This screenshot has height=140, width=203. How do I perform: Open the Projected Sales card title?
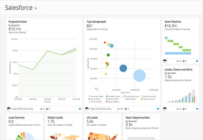[18, 22]
